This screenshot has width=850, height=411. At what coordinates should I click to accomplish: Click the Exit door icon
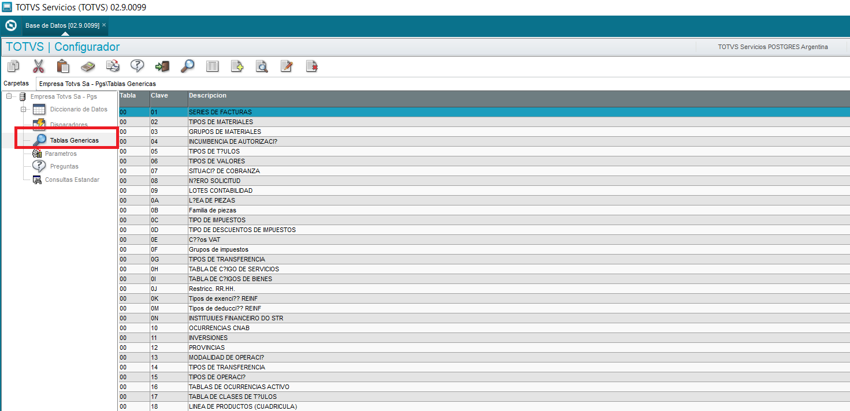162,66
